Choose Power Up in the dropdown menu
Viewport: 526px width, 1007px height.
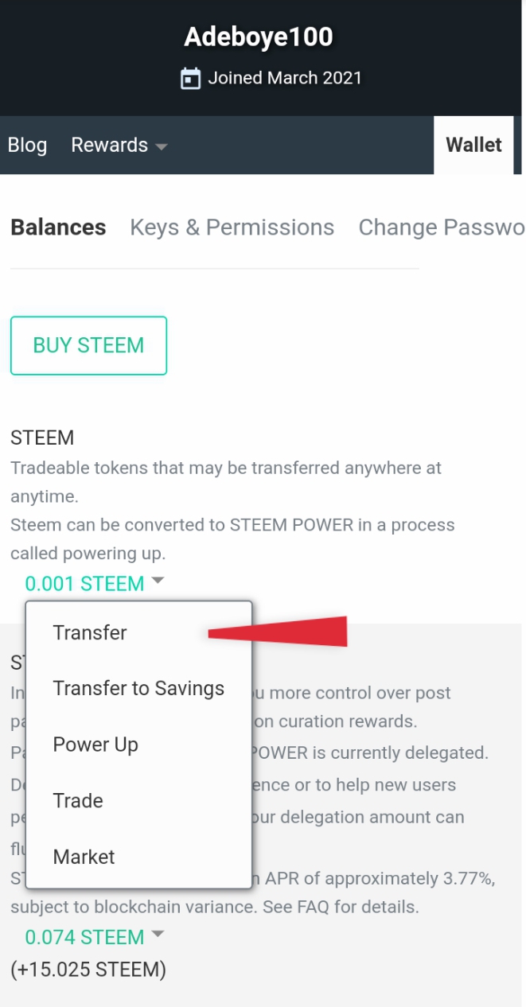click(95, 745)
